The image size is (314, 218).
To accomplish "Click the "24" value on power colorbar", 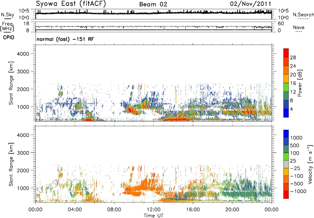I will [293, 66].
